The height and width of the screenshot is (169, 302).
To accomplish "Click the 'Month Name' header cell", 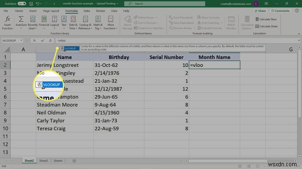I will (214, 57).
